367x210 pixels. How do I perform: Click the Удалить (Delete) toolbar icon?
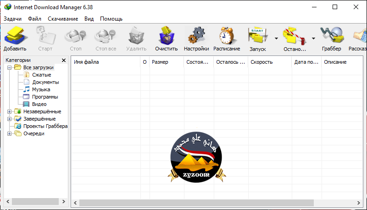(x=136, y=36)
